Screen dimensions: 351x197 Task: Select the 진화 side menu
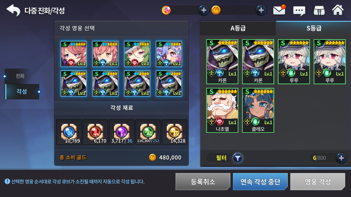click(x=20, y=76)
